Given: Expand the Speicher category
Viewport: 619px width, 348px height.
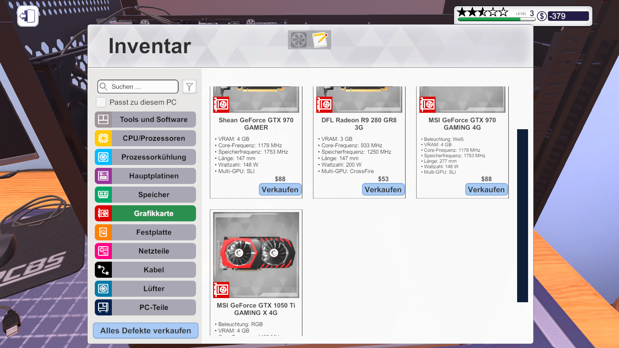Looking at the screenshot, I should point(103,194).
